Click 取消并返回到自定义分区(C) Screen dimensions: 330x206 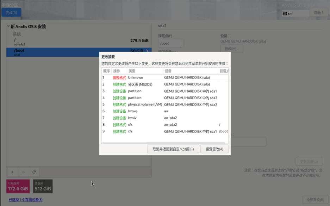coord(173,148)
